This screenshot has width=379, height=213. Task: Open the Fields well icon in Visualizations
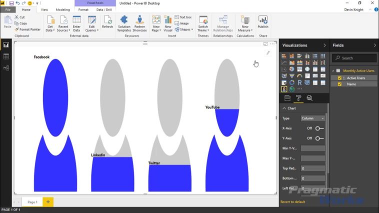(287, 98)
